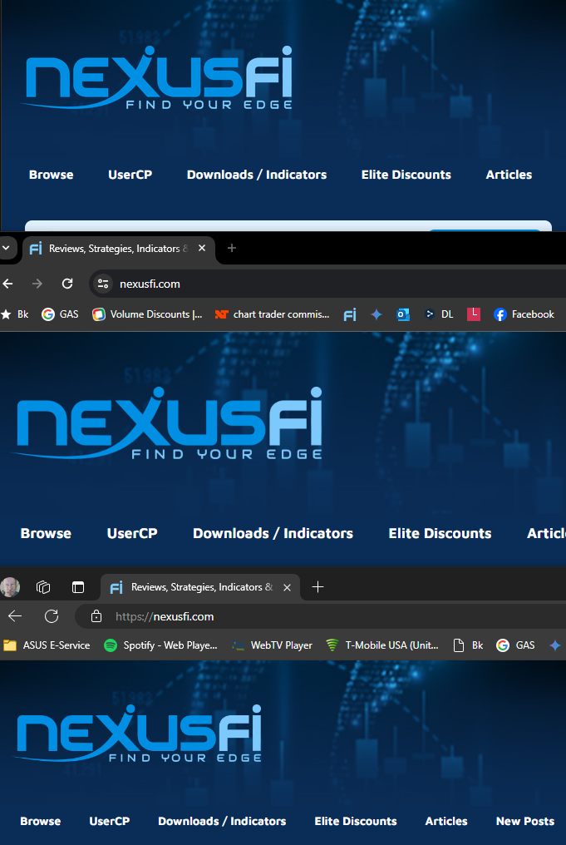Image resolution: width=566 pixels, height=845 pixels.
Task: Go back in the Edge window
Action: (15, 616)
